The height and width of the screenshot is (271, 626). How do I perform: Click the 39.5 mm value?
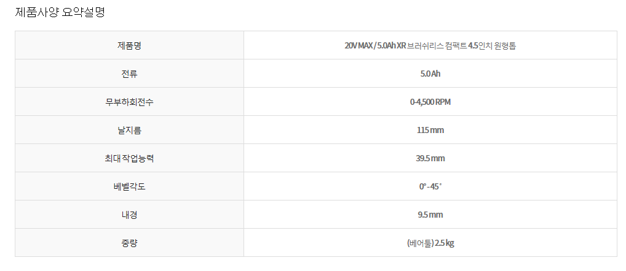430,158
